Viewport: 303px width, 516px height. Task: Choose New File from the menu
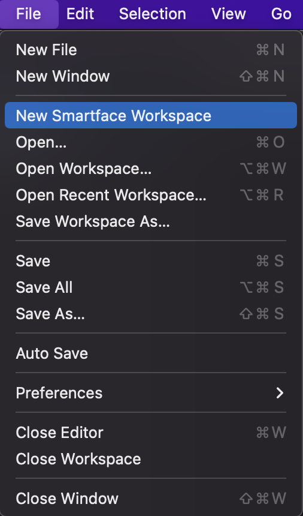[151, 50]
